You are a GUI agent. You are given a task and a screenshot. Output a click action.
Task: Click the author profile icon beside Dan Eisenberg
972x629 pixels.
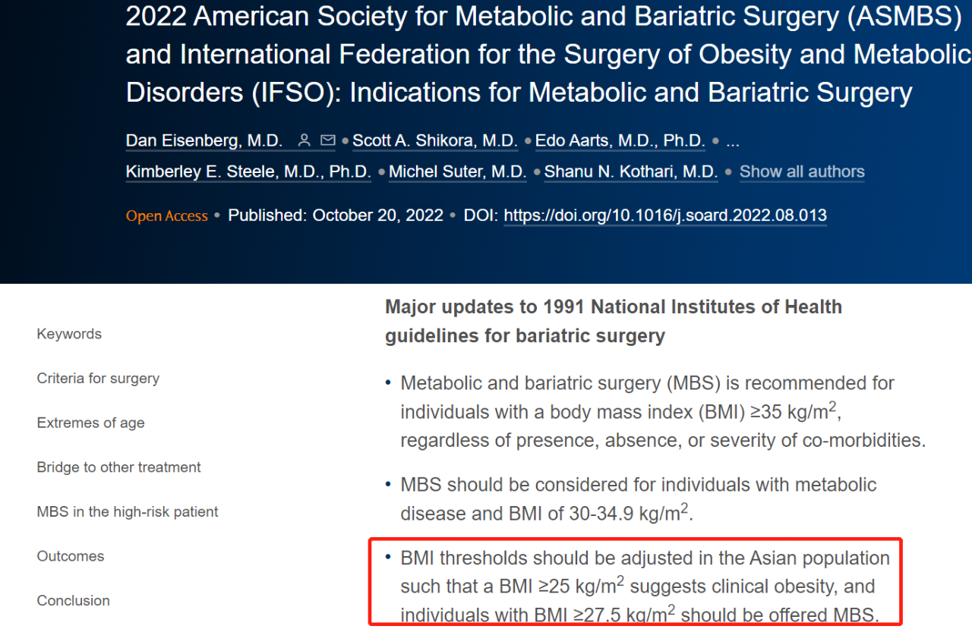(x=305, y=141)
